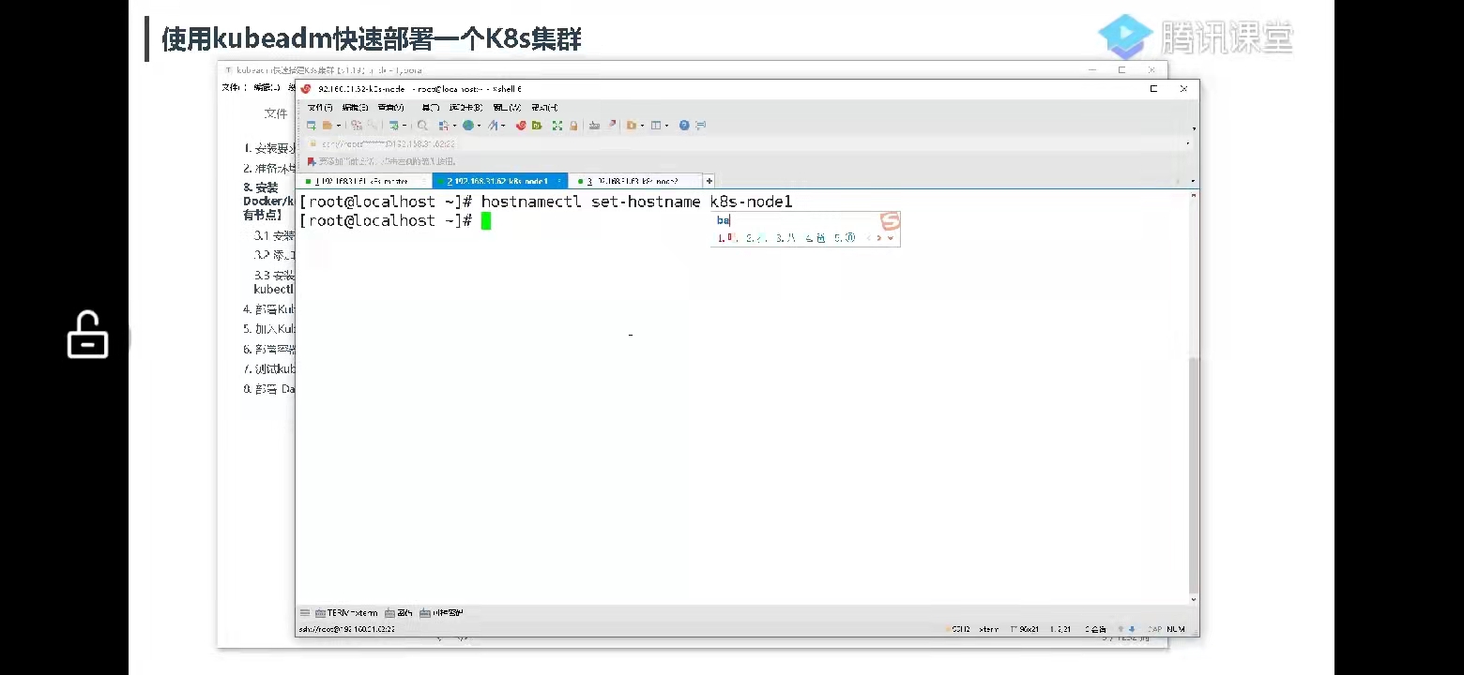Open the dropdown beside the copy/paste settings icon
Screen dimensions: 1464x675
point(454,126)
